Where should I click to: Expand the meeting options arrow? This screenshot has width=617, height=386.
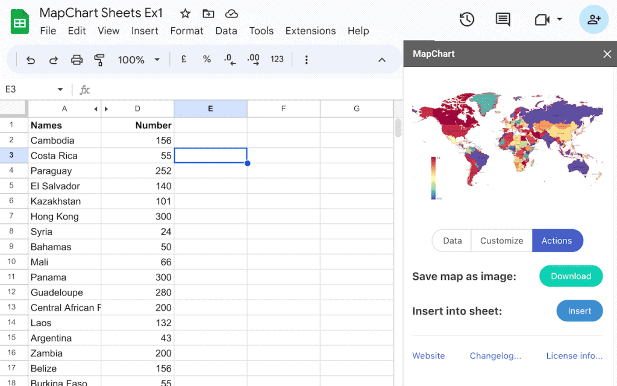[560, 19]
